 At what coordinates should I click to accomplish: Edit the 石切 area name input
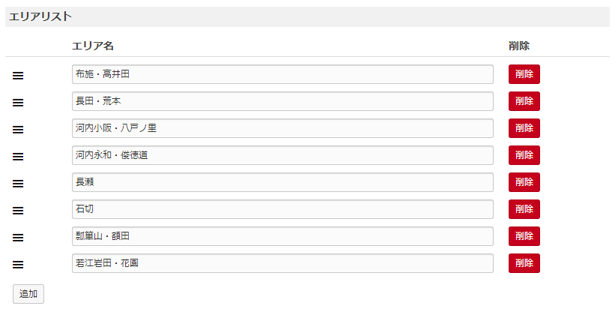[282, 209]
